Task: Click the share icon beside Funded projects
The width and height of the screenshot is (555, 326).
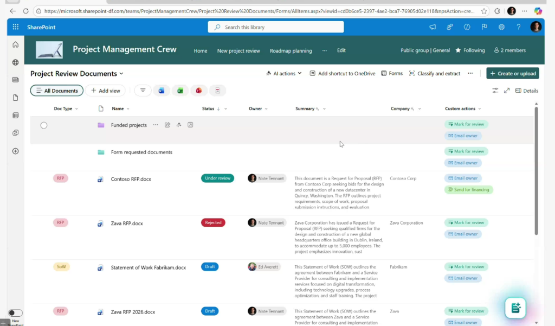Action: click(167, 125)
